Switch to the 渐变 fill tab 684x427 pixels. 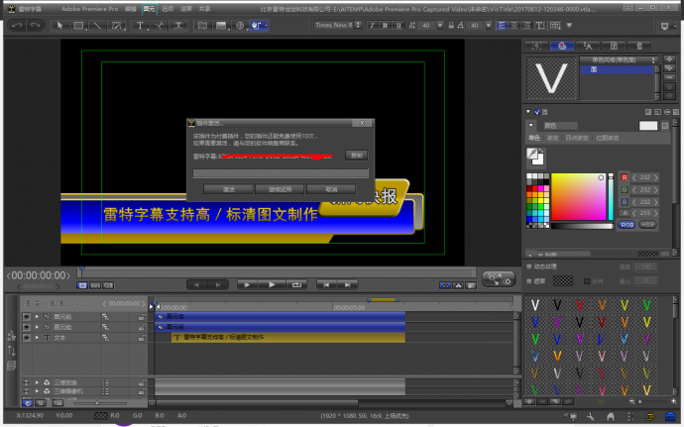(x=553, y=138)
